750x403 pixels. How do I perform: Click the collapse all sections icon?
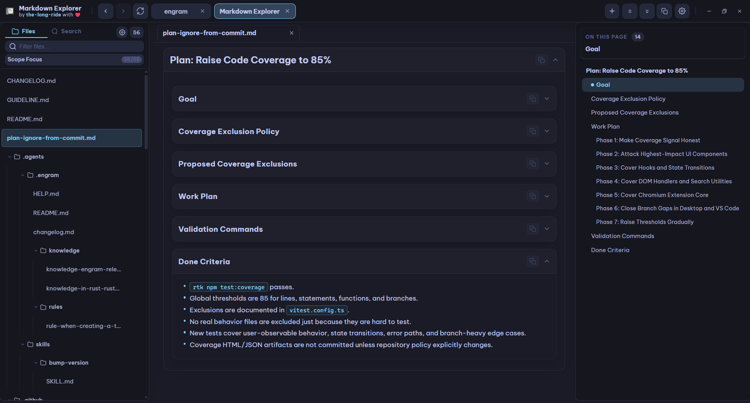click(630, 11)
